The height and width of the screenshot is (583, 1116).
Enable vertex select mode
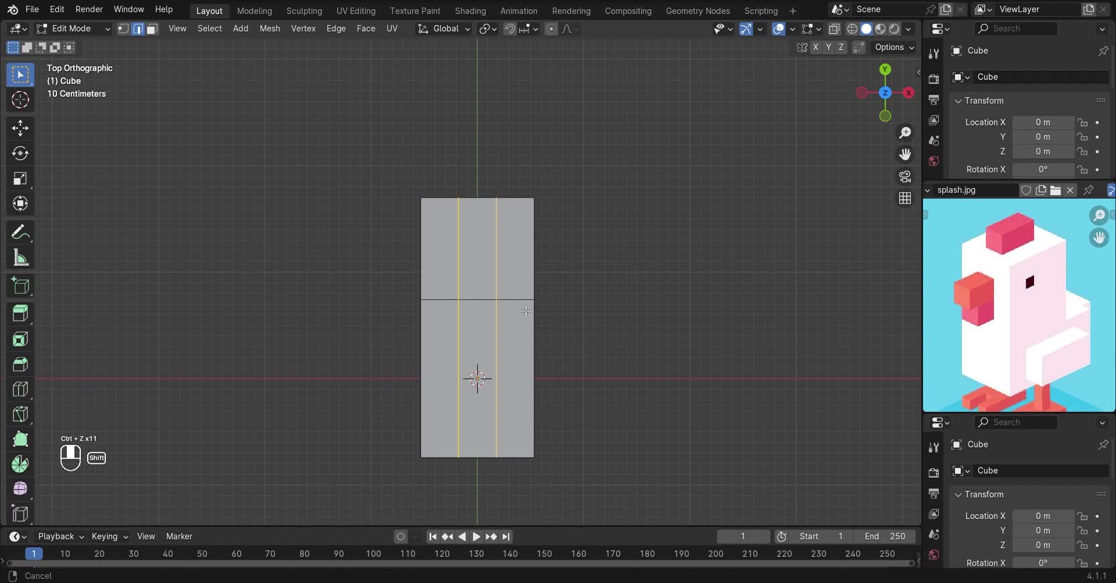point(123,28)
